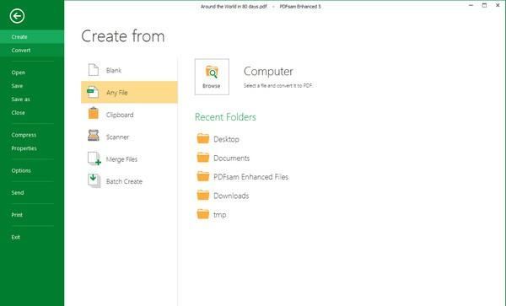Open the tmp folder icon
Screen dimensions: 506x306
pyautogui.click(x=203, y=214)
